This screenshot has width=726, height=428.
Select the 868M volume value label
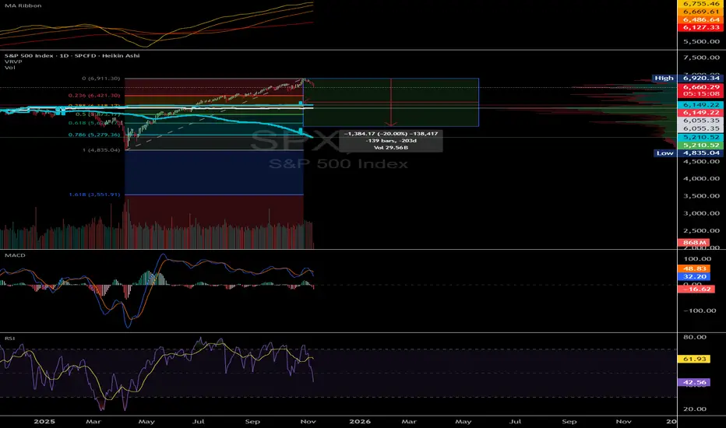[693, 244]
